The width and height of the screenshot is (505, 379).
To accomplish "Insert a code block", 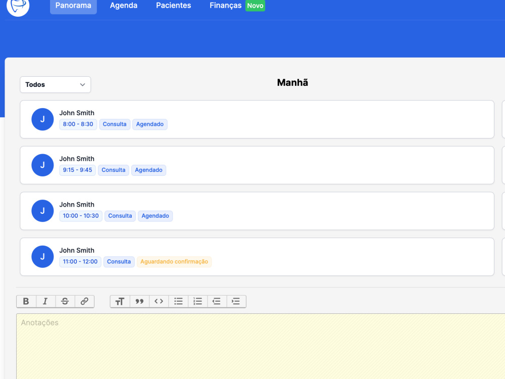I will pos(159,301).
